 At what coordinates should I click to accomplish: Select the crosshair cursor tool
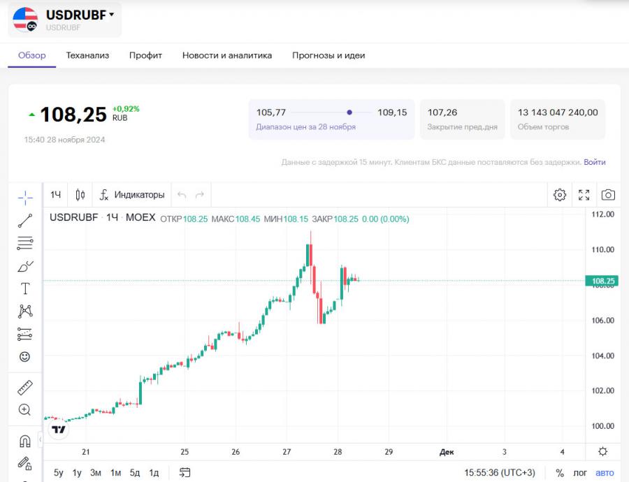tap(24, 197)
